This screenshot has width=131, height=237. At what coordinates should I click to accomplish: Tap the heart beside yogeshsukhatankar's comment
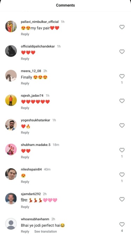[122, 126]
